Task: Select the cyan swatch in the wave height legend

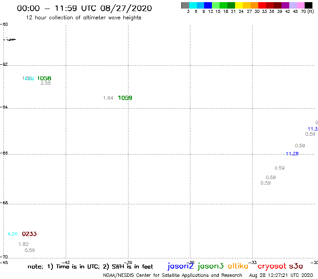Action: point(193,5)
